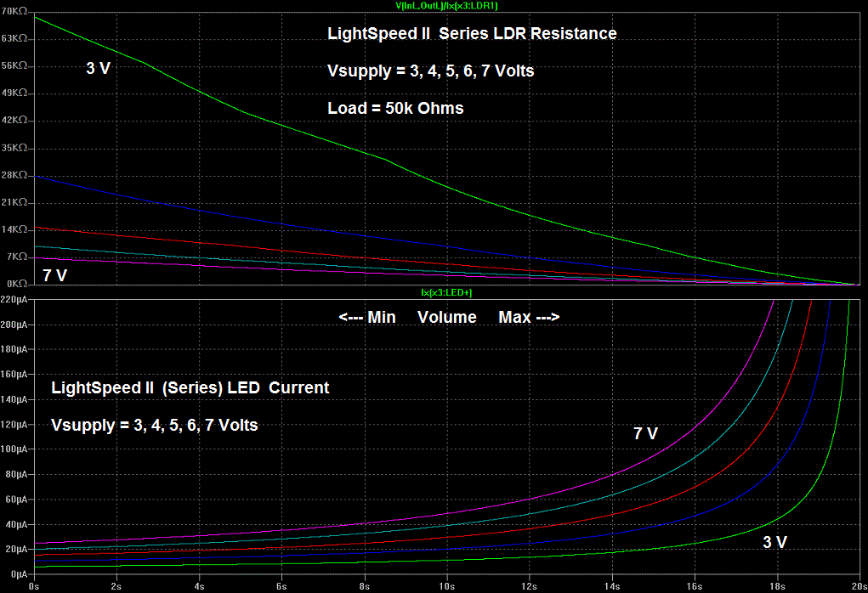Click the 42KΩ y-axis tick label

[x=14, y=120]
